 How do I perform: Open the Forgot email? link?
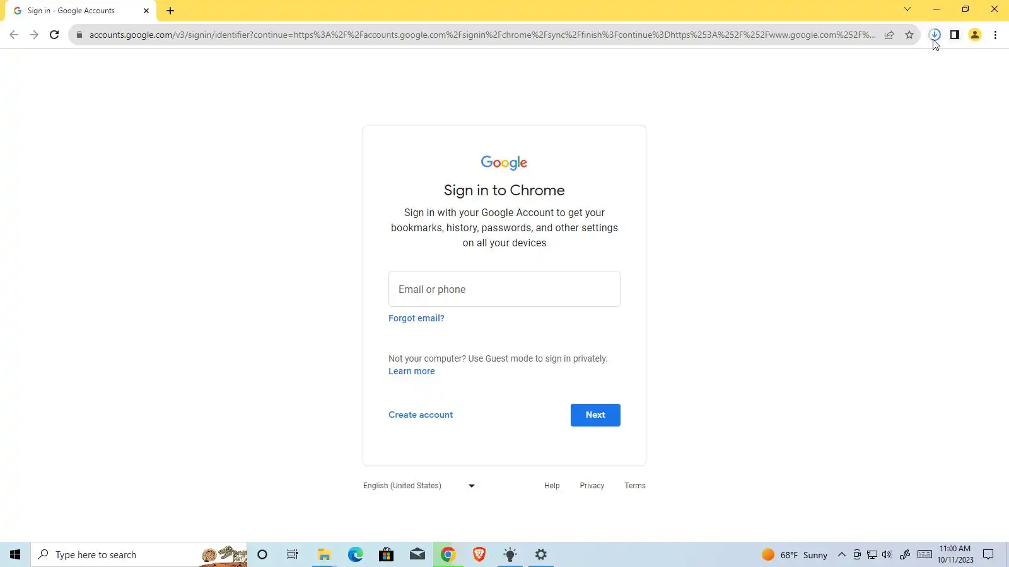pos(416,318)
